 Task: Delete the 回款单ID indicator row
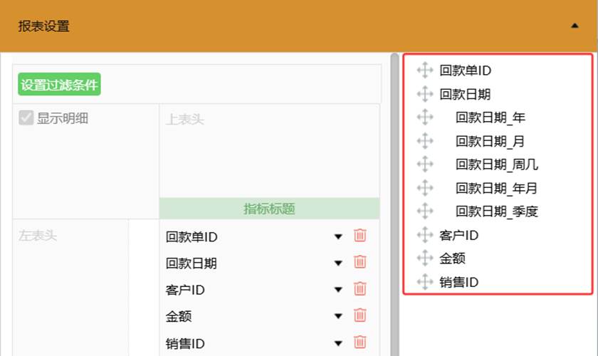point(360,236)
